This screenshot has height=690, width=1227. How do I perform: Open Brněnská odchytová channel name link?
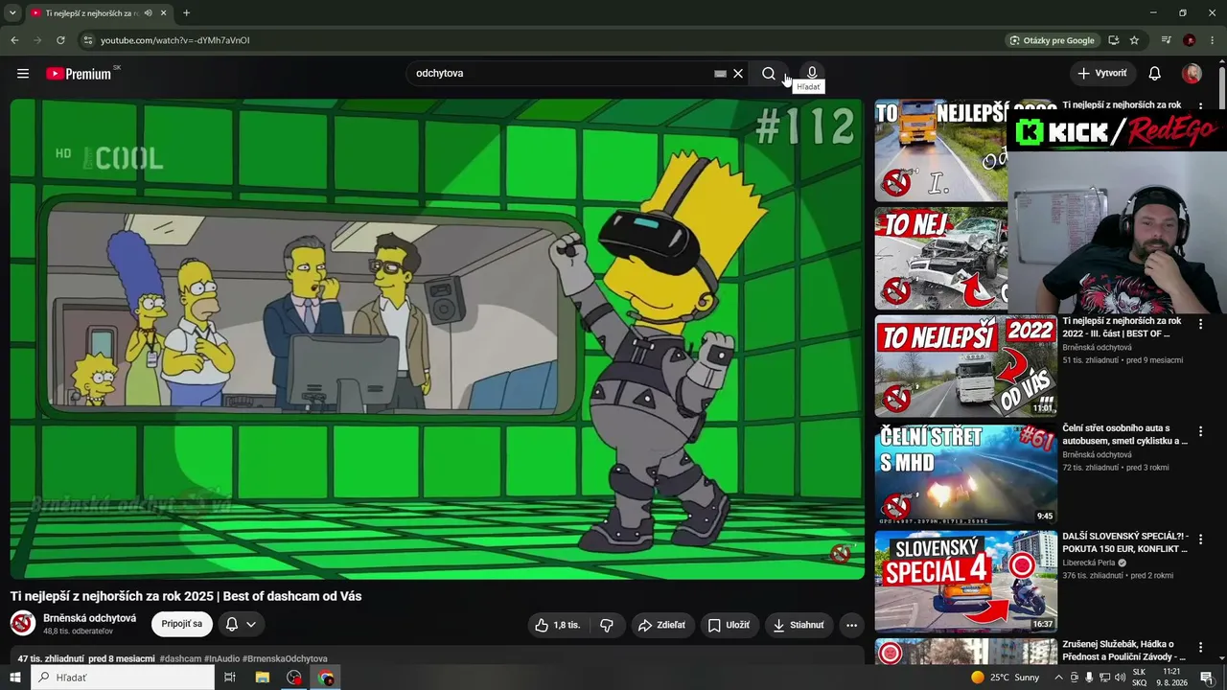tap(89, 618)
